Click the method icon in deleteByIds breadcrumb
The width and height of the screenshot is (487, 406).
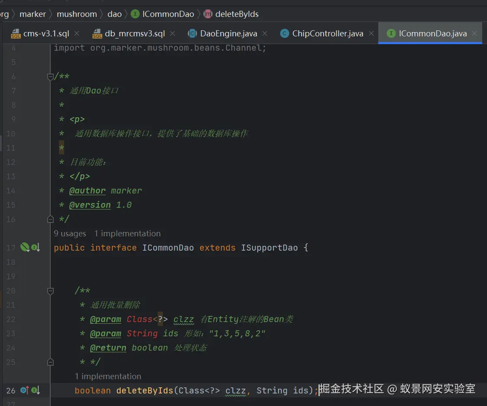click(x=208, y=14)
